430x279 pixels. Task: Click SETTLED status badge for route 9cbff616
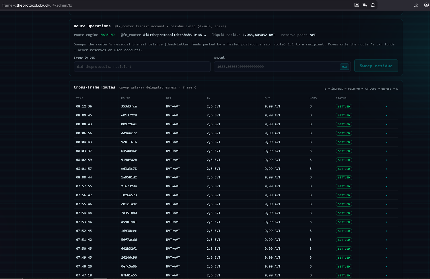[x=344, y=142]
